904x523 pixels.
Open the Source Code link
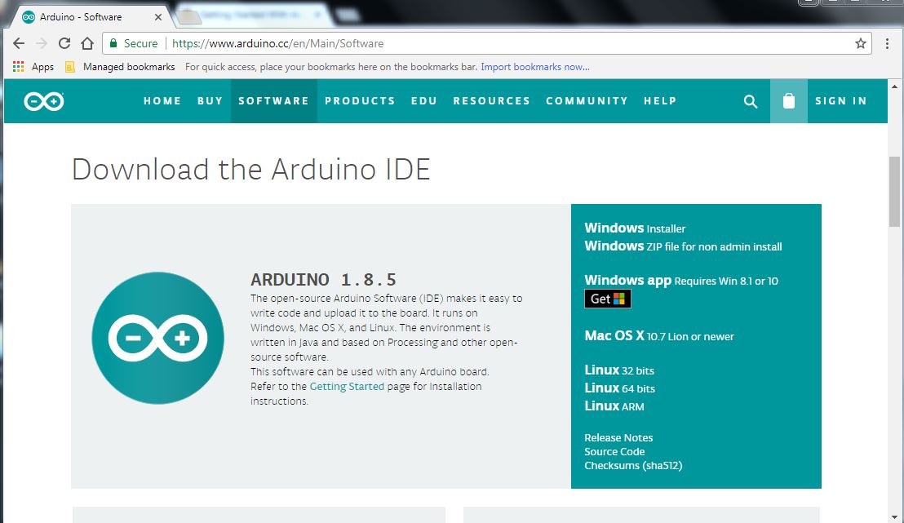point(614,451)
